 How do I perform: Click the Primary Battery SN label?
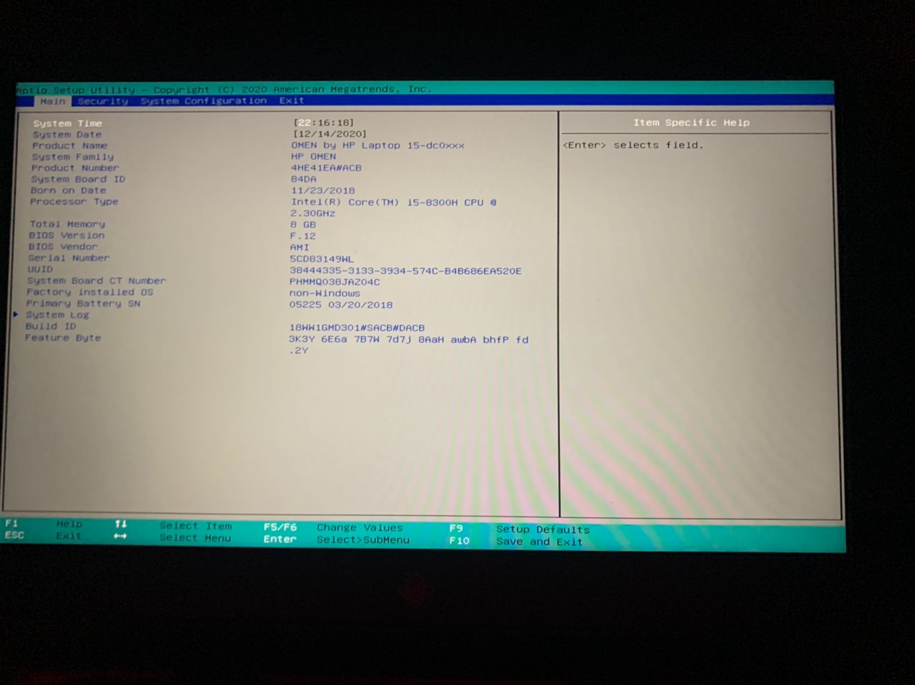pyautogui.click(x=83, y=304)
